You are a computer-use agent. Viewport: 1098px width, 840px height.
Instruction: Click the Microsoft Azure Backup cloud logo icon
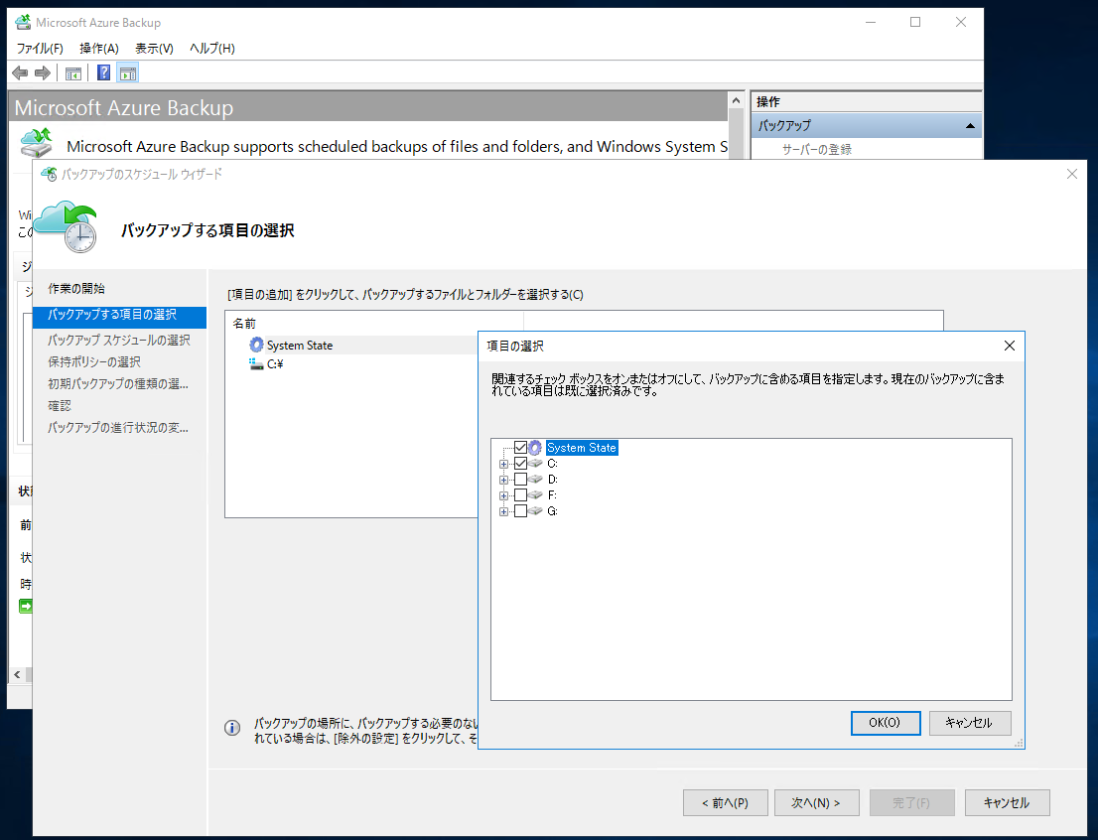pos(36,143)
